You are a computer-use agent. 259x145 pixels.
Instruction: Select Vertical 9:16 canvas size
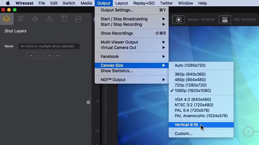tap(201, 125)
